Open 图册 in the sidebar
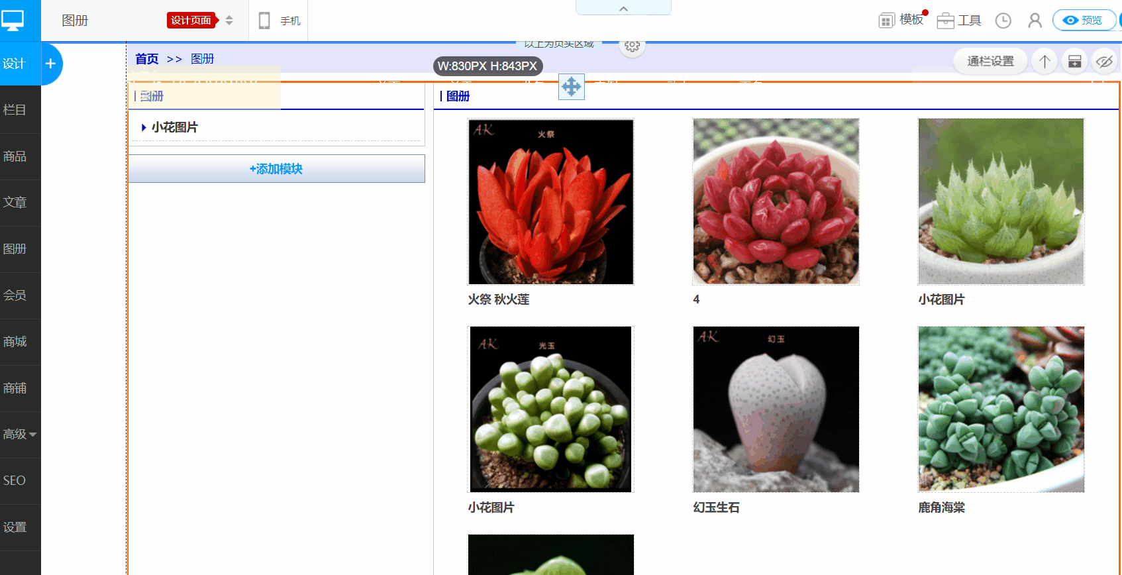1122x575 pixels. [x=15, y=249]
